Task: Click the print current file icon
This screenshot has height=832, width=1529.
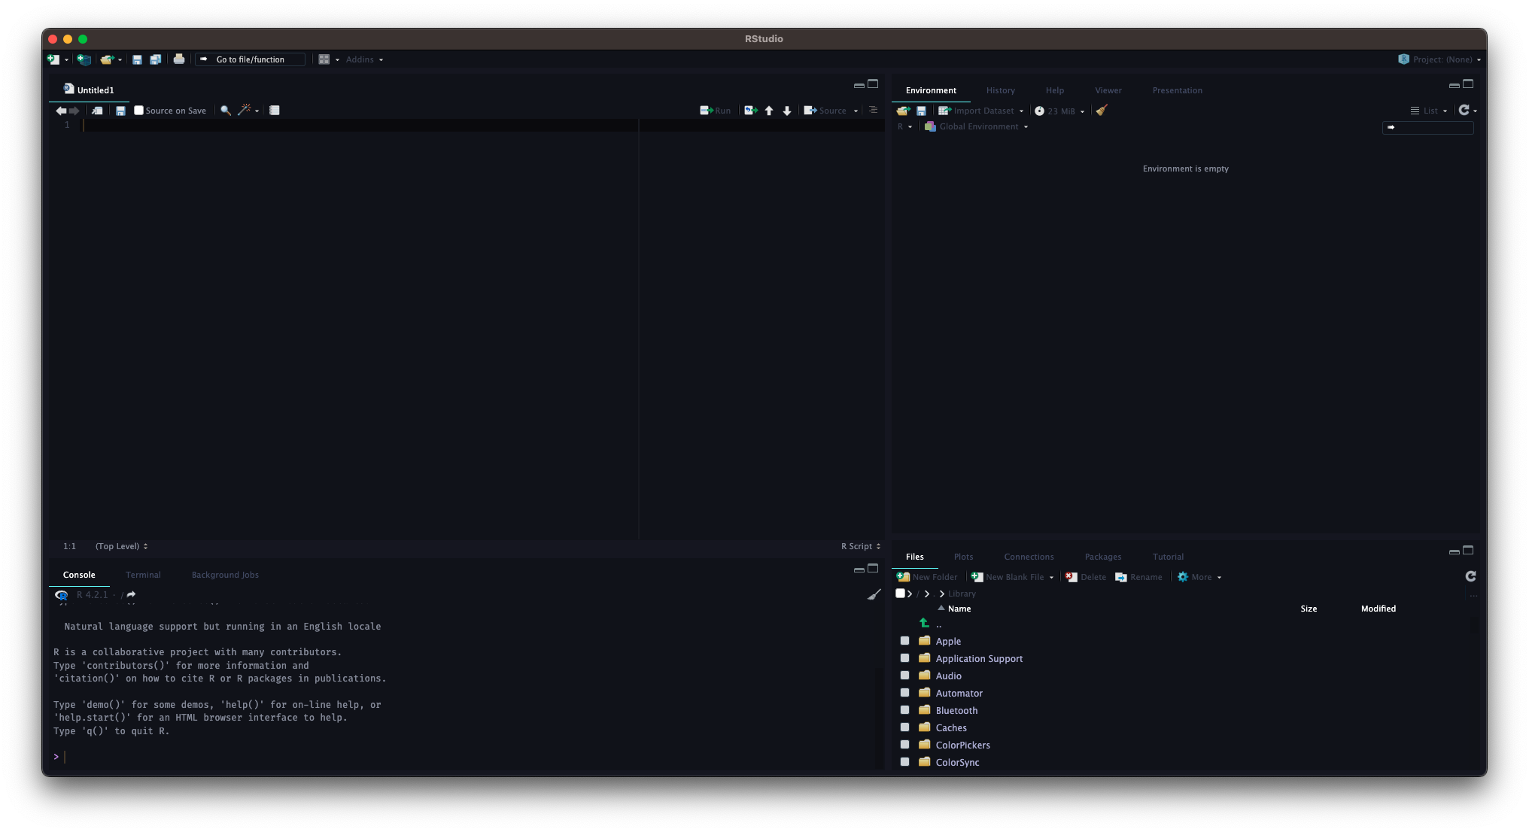Action: point(179,59)
